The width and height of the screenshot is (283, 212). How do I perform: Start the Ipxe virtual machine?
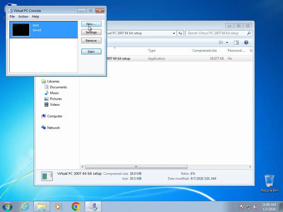click(x=91, y=52)
